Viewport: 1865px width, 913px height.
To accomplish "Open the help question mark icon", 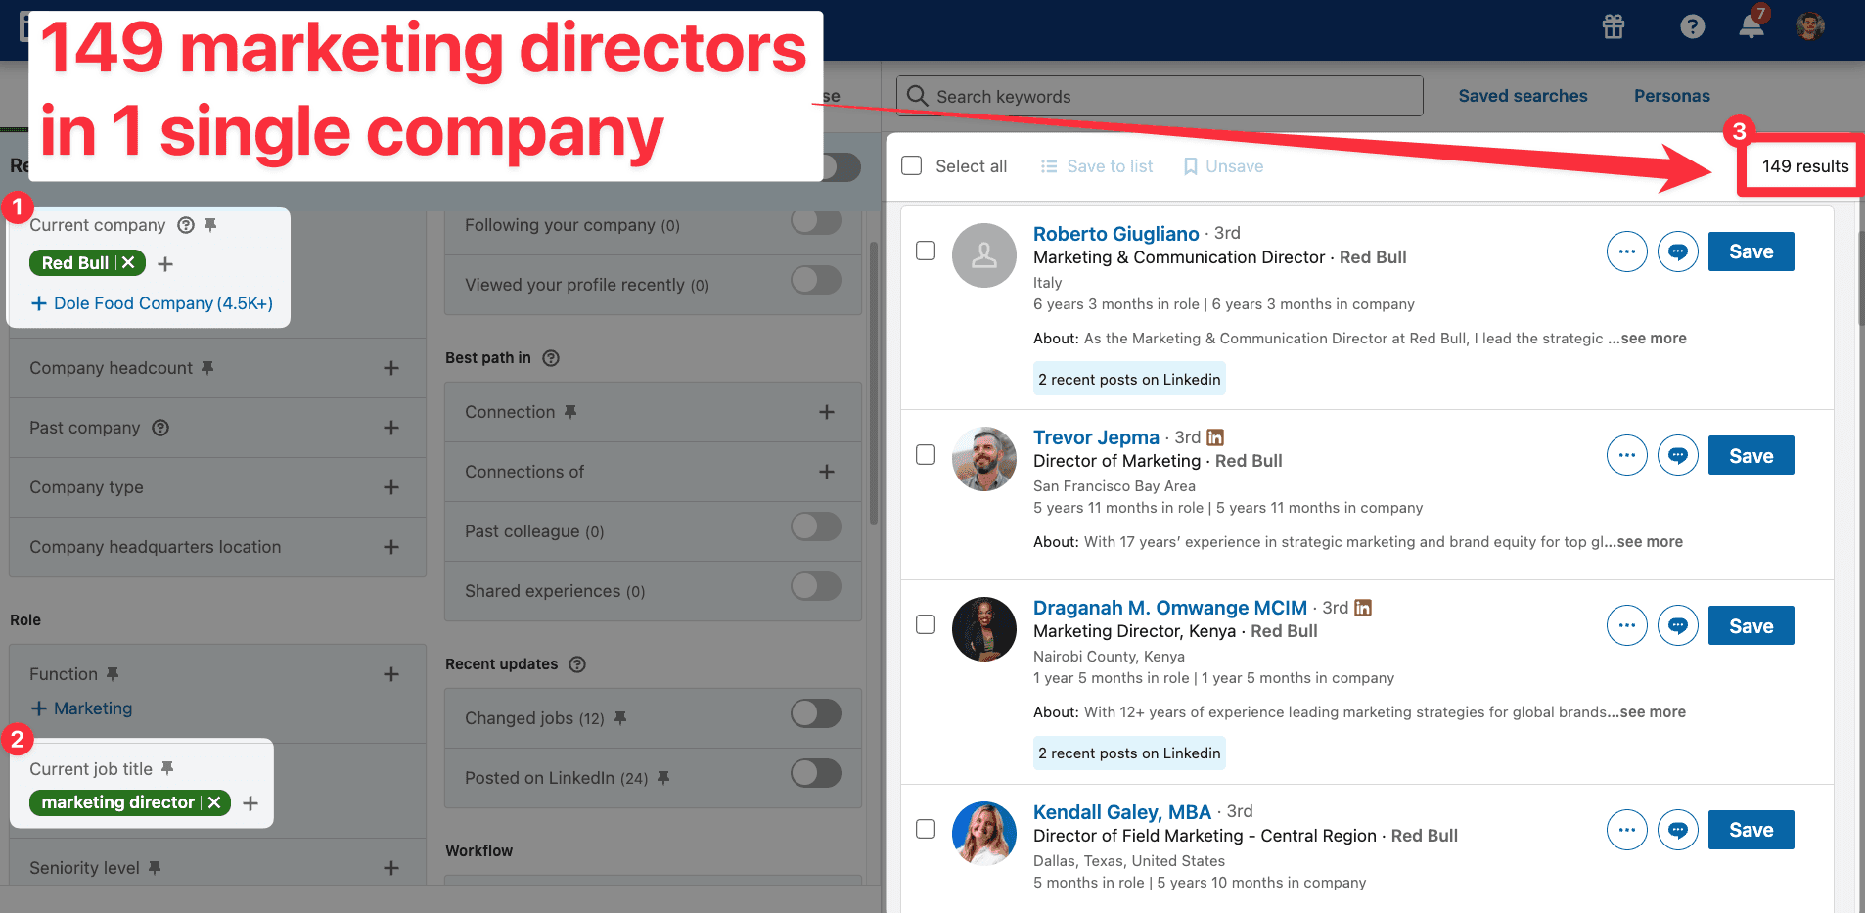I will click(x=1693, y=26).
